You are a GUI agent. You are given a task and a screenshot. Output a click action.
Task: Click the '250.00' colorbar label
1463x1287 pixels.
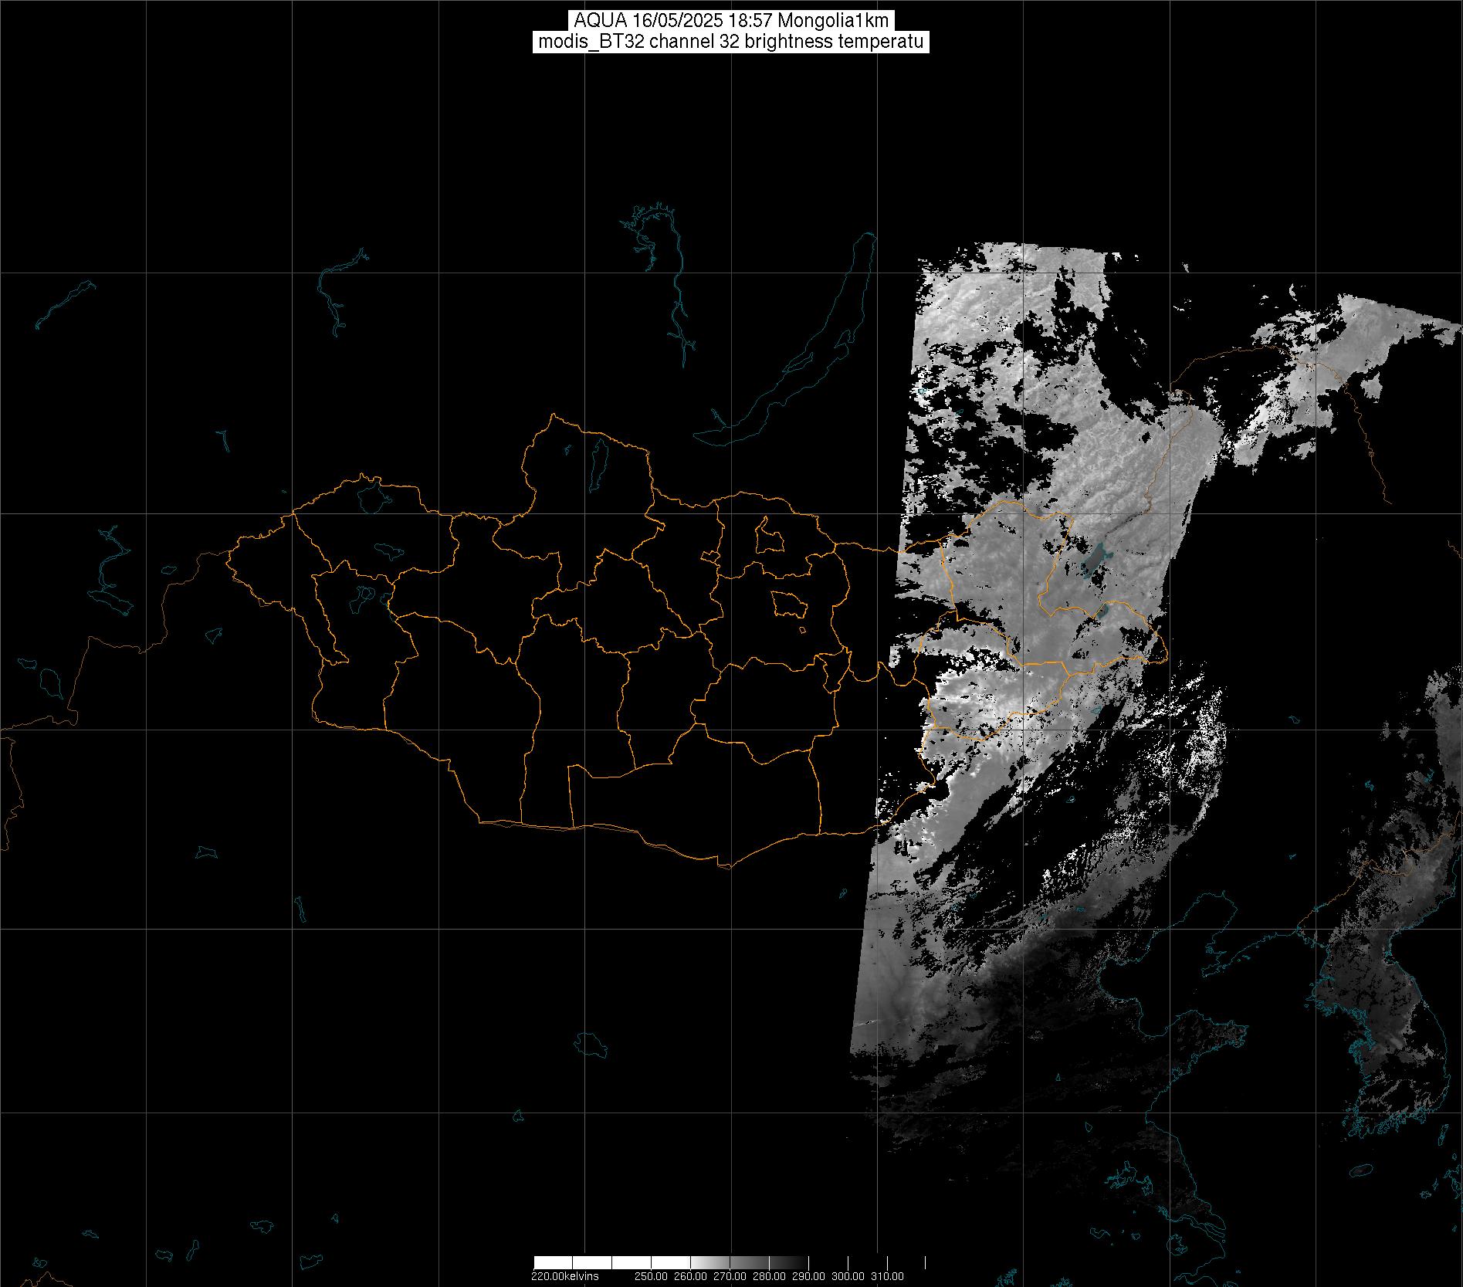[x=651, y=1276]
